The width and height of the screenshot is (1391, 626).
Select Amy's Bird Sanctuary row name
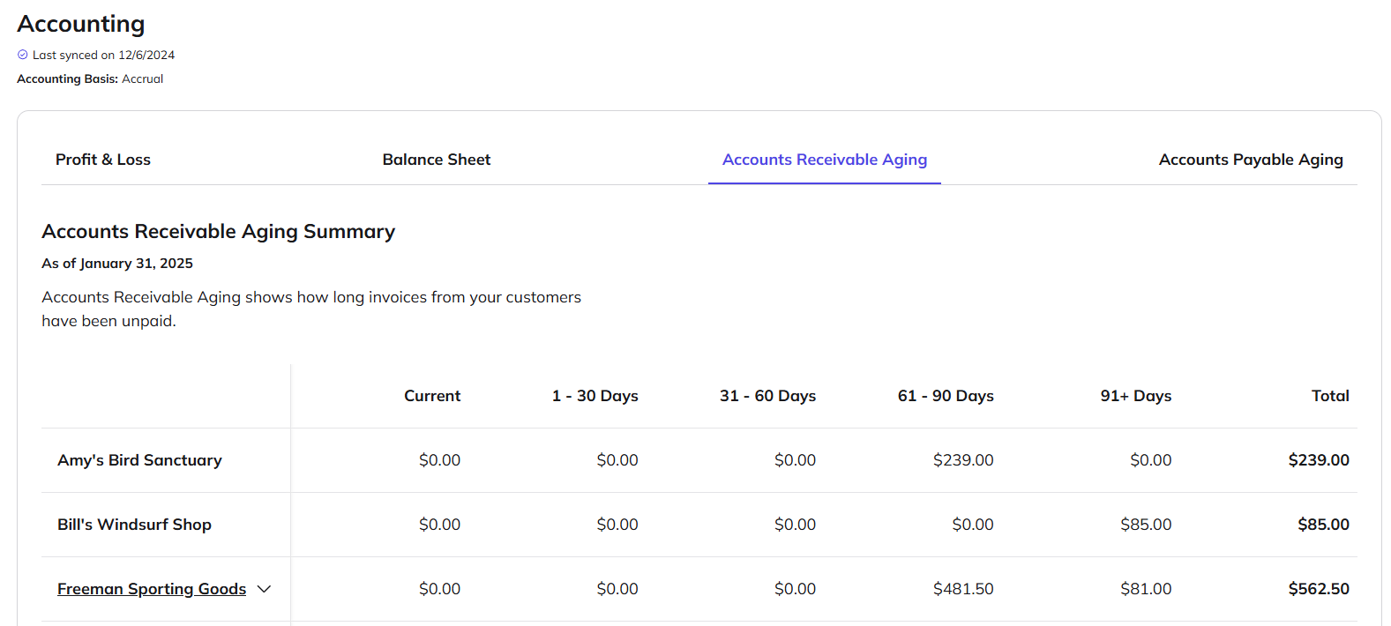pos(139,460)
